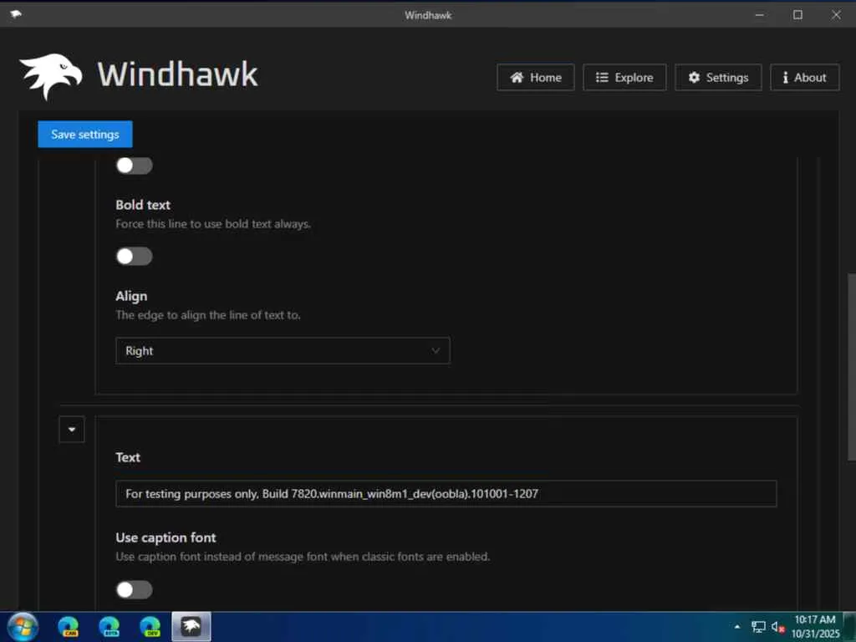Click the show desktop strip on the taskbar
The width and height of the screenshot is (856, 642).
click(x=850, y=627)
